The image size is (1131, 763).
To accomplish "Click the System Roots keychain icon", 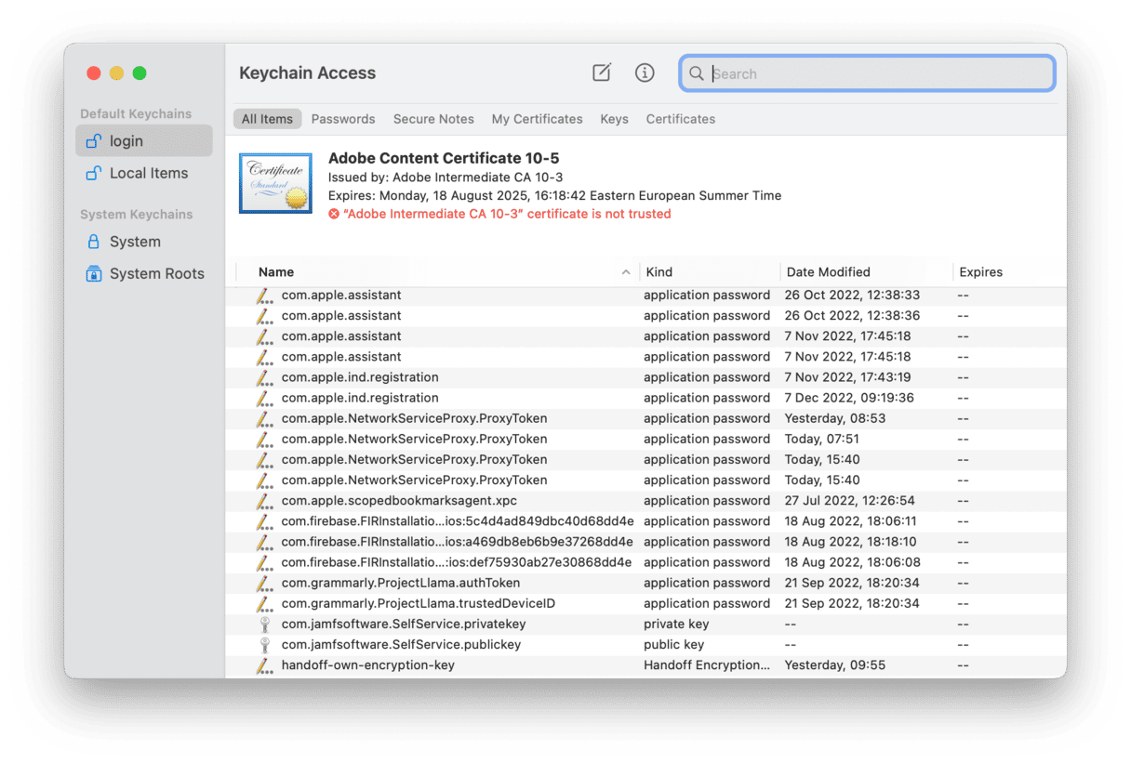I will (93, 273).
